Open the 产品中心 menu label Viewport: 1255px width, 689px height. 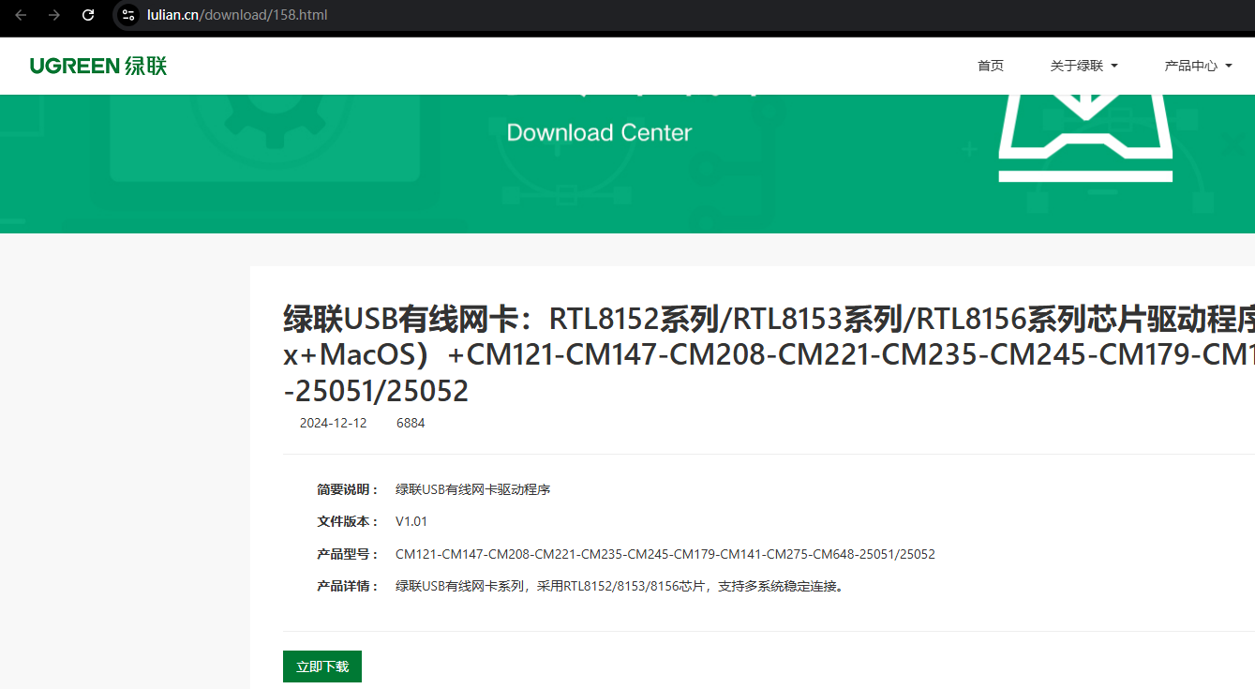tap(1190, 66)
